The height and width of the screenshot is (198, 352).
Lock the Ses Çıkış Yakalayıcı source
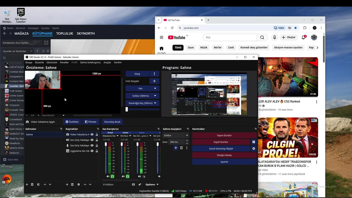[97, 140]
